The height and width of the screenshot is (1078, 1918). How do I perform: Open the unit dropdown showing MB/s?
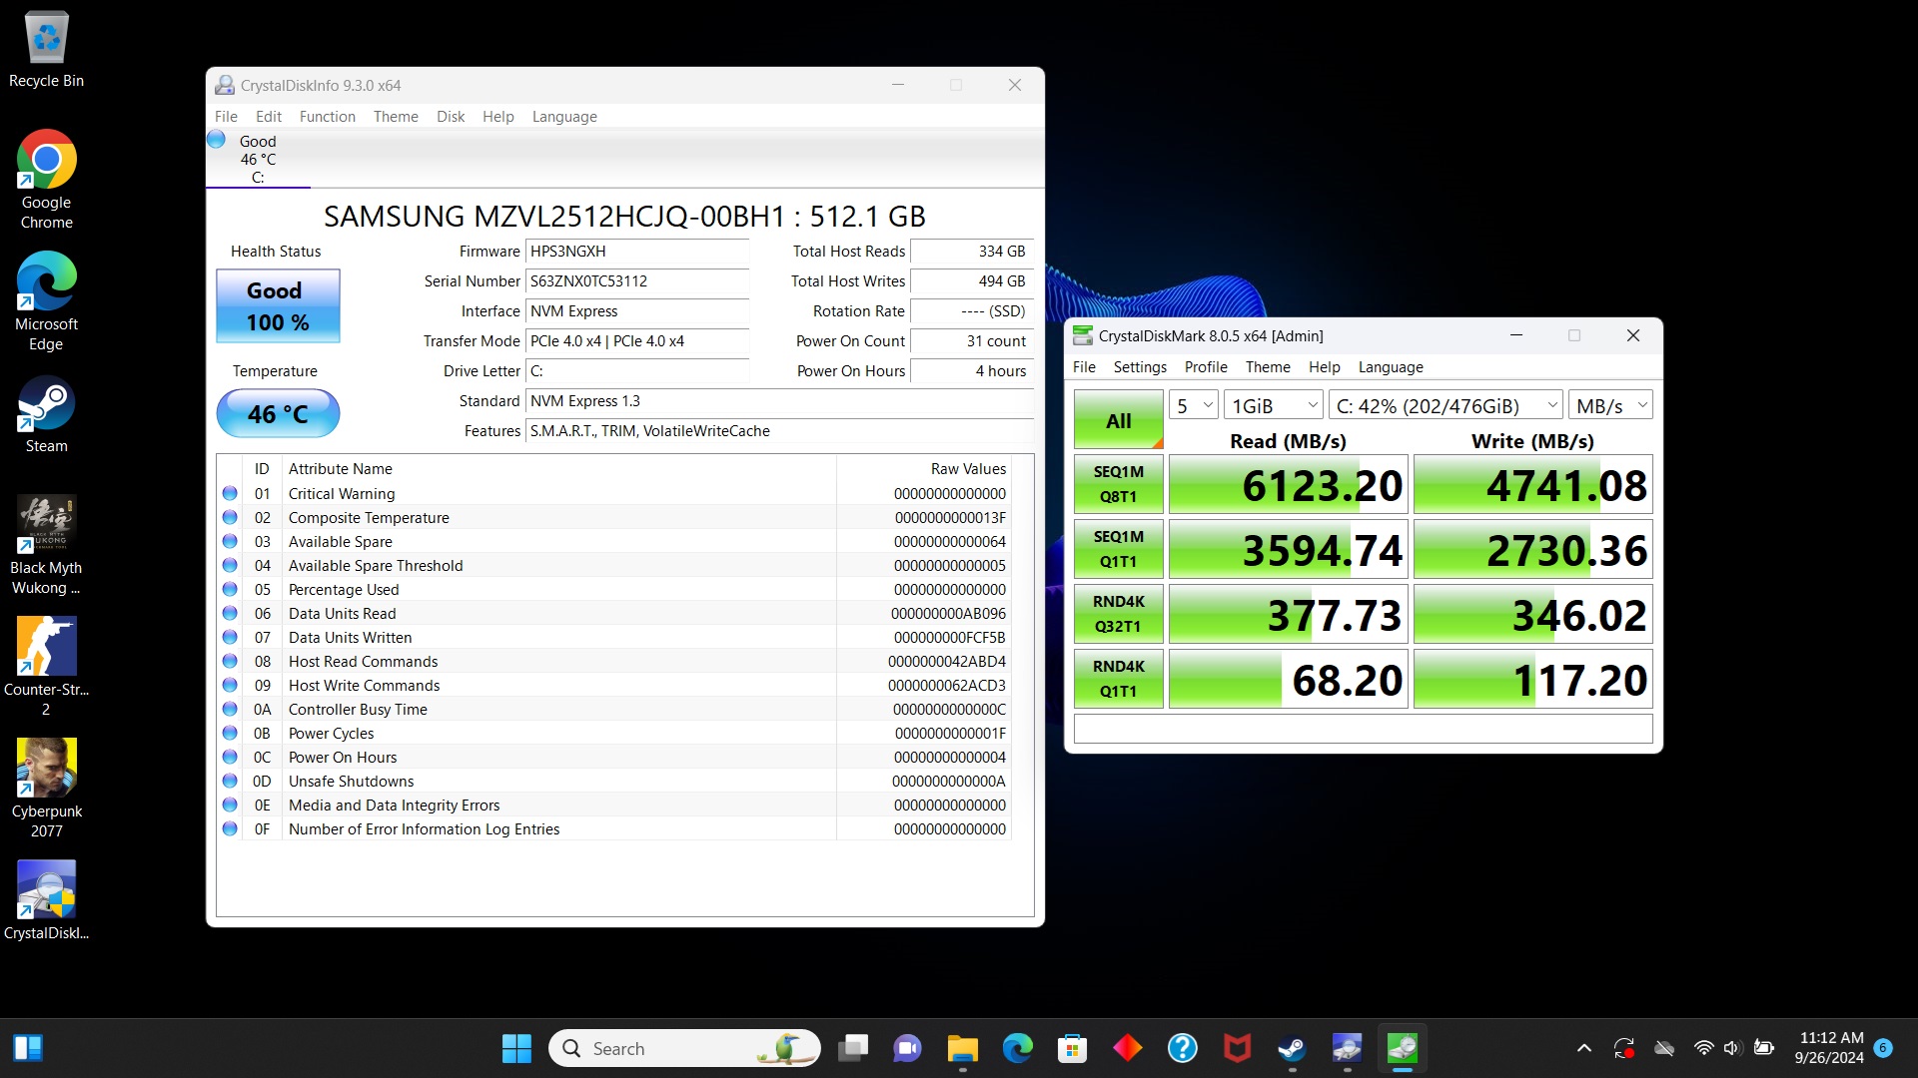[1610, 405]
